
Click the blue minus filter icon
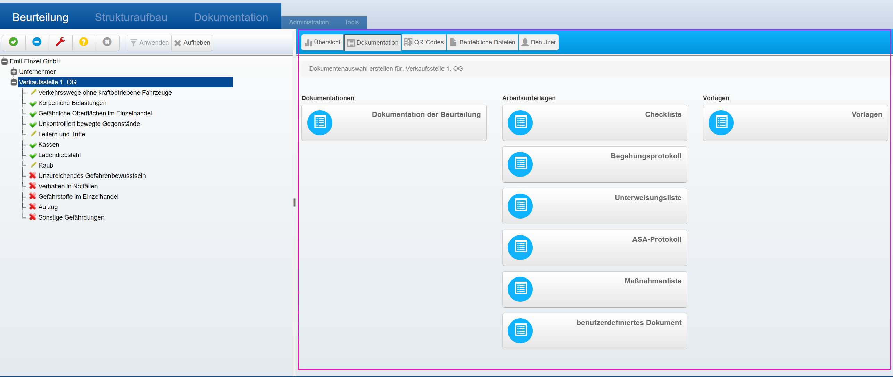pos(37,42)
